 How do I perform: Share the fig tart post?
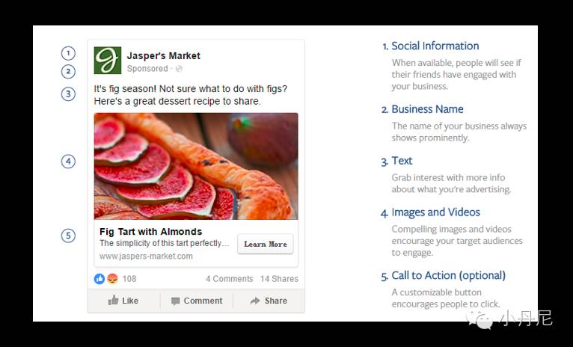pos(269,301)
